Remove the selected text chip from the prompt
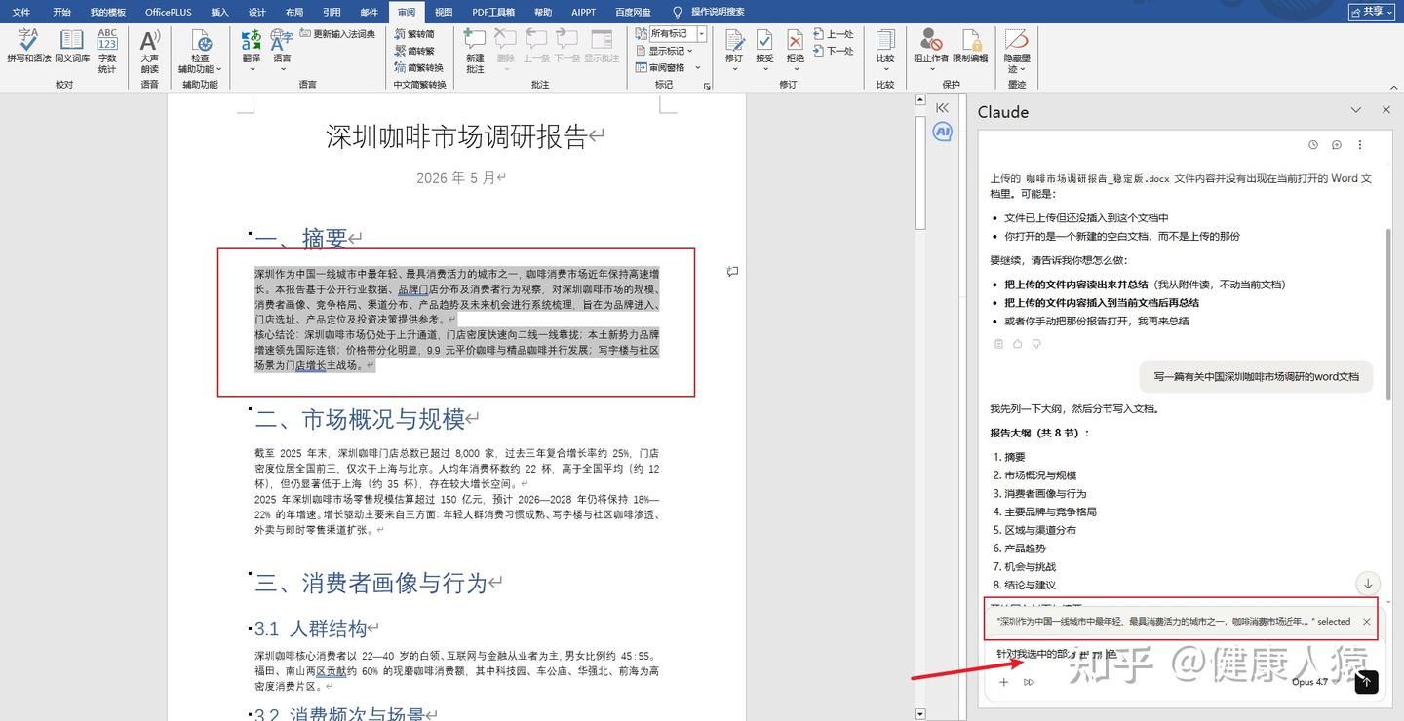 (1366, 621)
